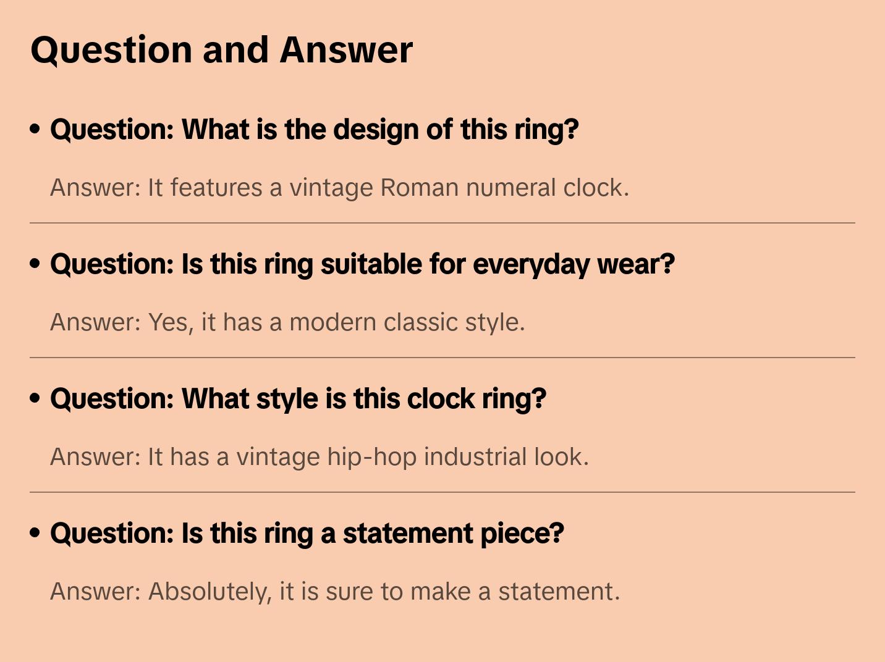Click the bullet before the clock ring style question
This screenshot has height=662, width=885.
35,398
